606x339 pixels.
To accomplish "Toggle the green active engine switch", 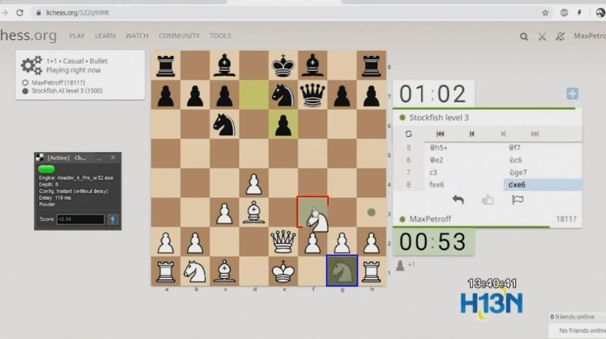I will pyautogui.click(x=46, y=169).
